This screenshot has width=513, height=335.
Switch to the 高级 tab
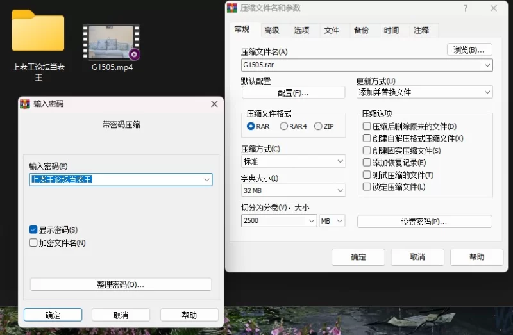271,30
